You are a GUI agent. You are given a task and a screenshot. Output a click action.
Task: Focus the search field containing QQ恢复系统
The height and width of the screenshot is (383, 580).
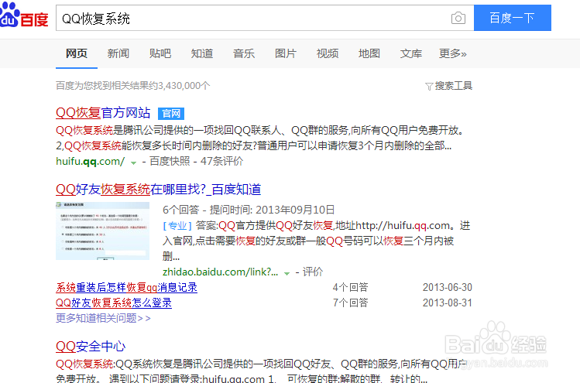(265, 18)
